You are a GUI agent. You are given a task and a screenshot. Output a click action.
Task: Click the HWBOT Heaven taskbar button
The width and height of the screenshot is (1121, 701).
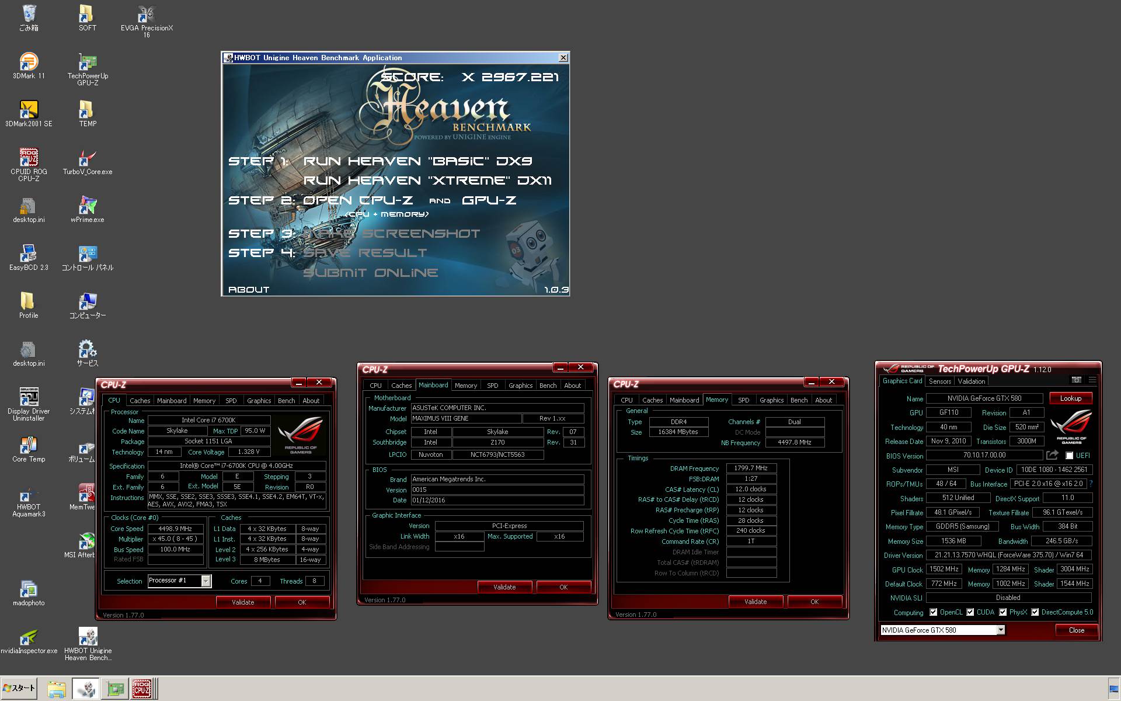click(x=86, y=689)
